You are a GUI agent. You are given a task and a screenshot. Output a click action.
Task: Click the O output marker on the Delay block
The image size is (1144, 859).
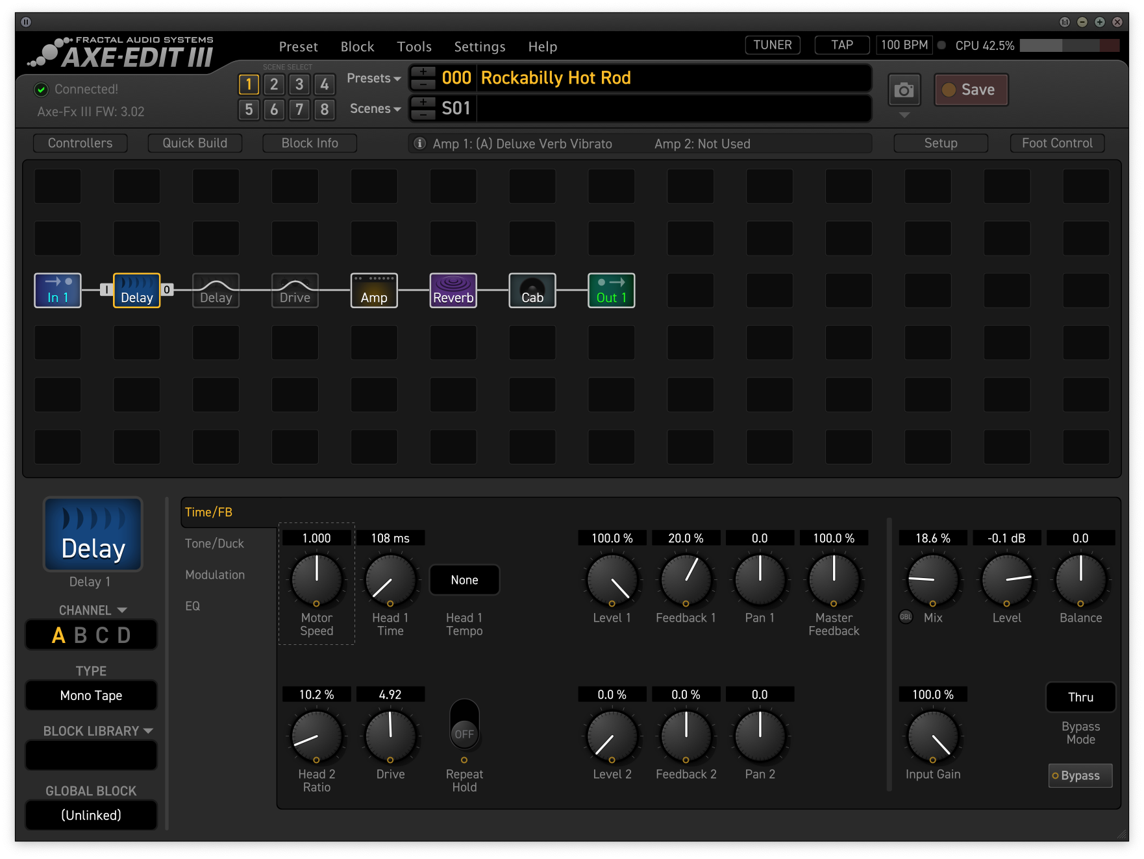click(x=168, y=289)
